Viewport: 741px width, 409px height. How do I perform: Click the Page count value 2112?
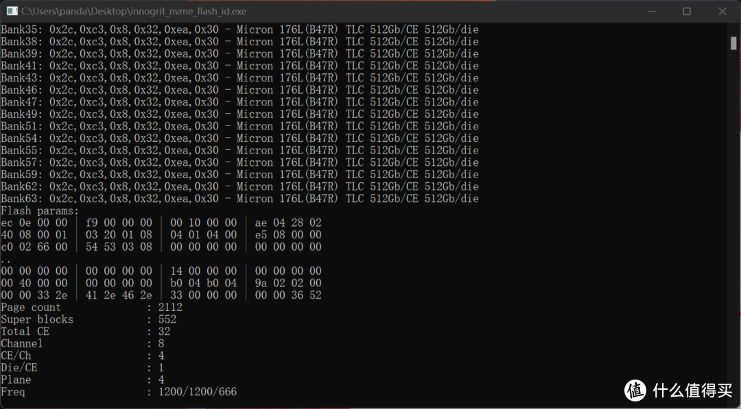[x=170, y=307]
